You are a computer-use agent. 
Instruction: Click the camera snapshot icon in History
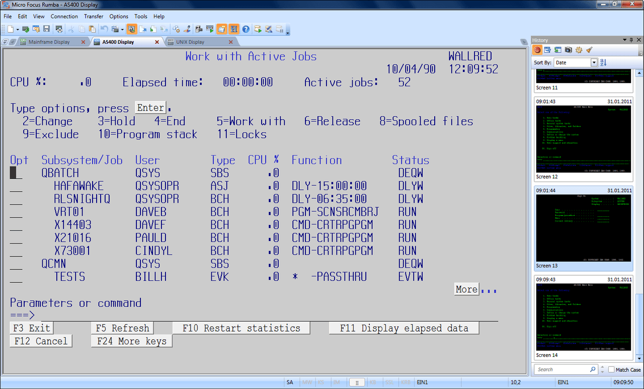click(x=568, y=50)
